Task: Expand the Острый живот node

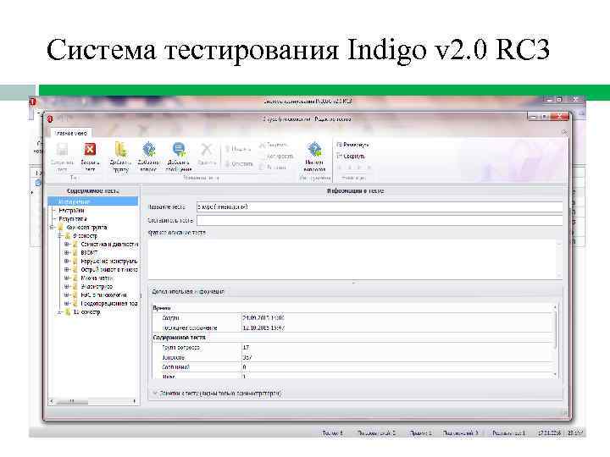Action: pyautogui.click(x=67, y=269)
